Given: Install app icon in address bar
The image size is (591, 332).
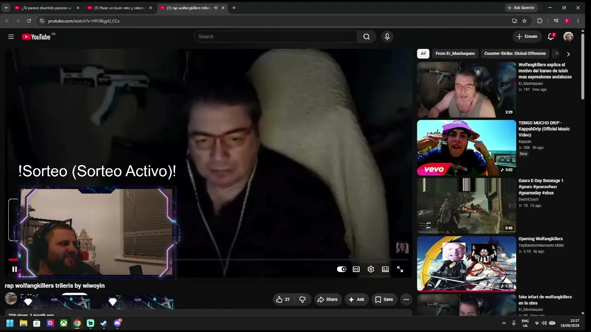Looking at the screenshot, I should click(514, 21).
